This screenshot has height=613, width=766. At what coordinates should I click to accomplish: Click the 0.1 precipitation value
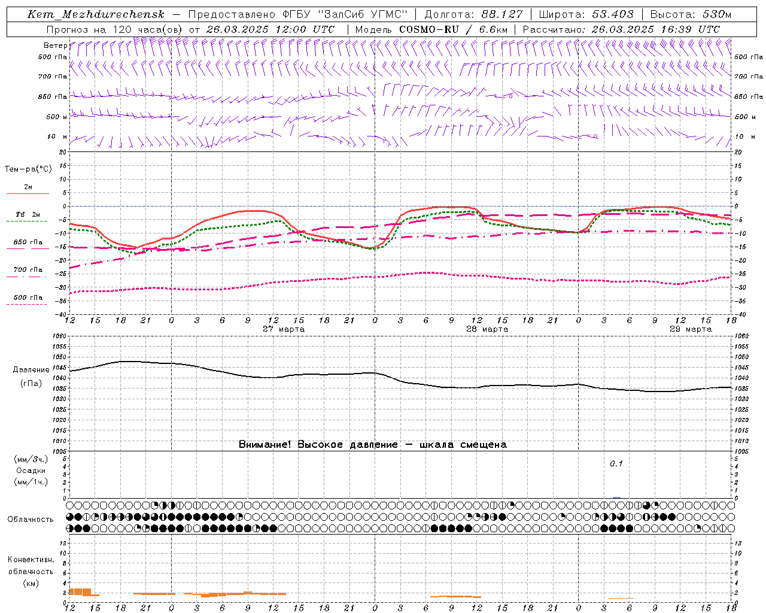[x=616, y=463]
